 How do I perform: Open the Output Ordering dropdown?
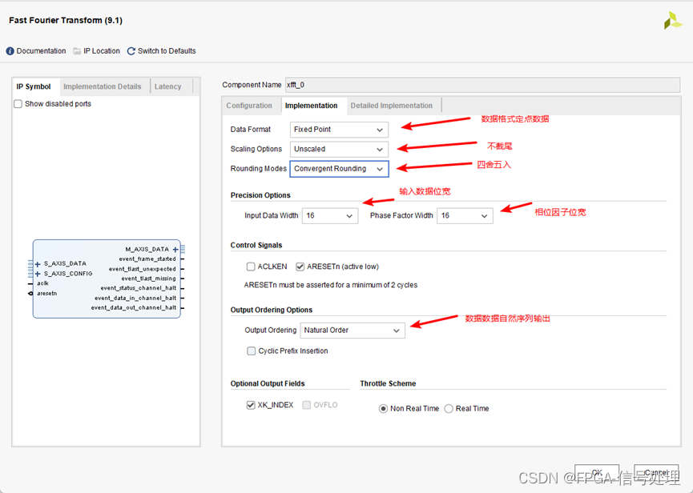tap(353, 331)
